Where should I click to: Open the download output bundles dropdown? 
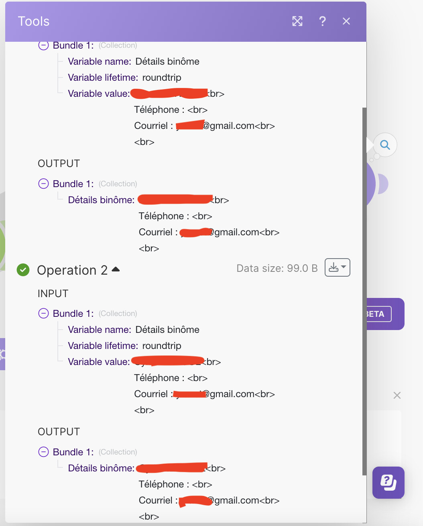point(337,267)
